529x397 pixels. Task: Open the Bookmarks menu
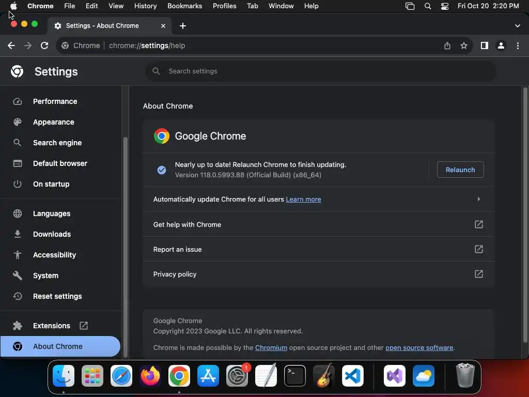pyautogui.click(x=184, y=6)
